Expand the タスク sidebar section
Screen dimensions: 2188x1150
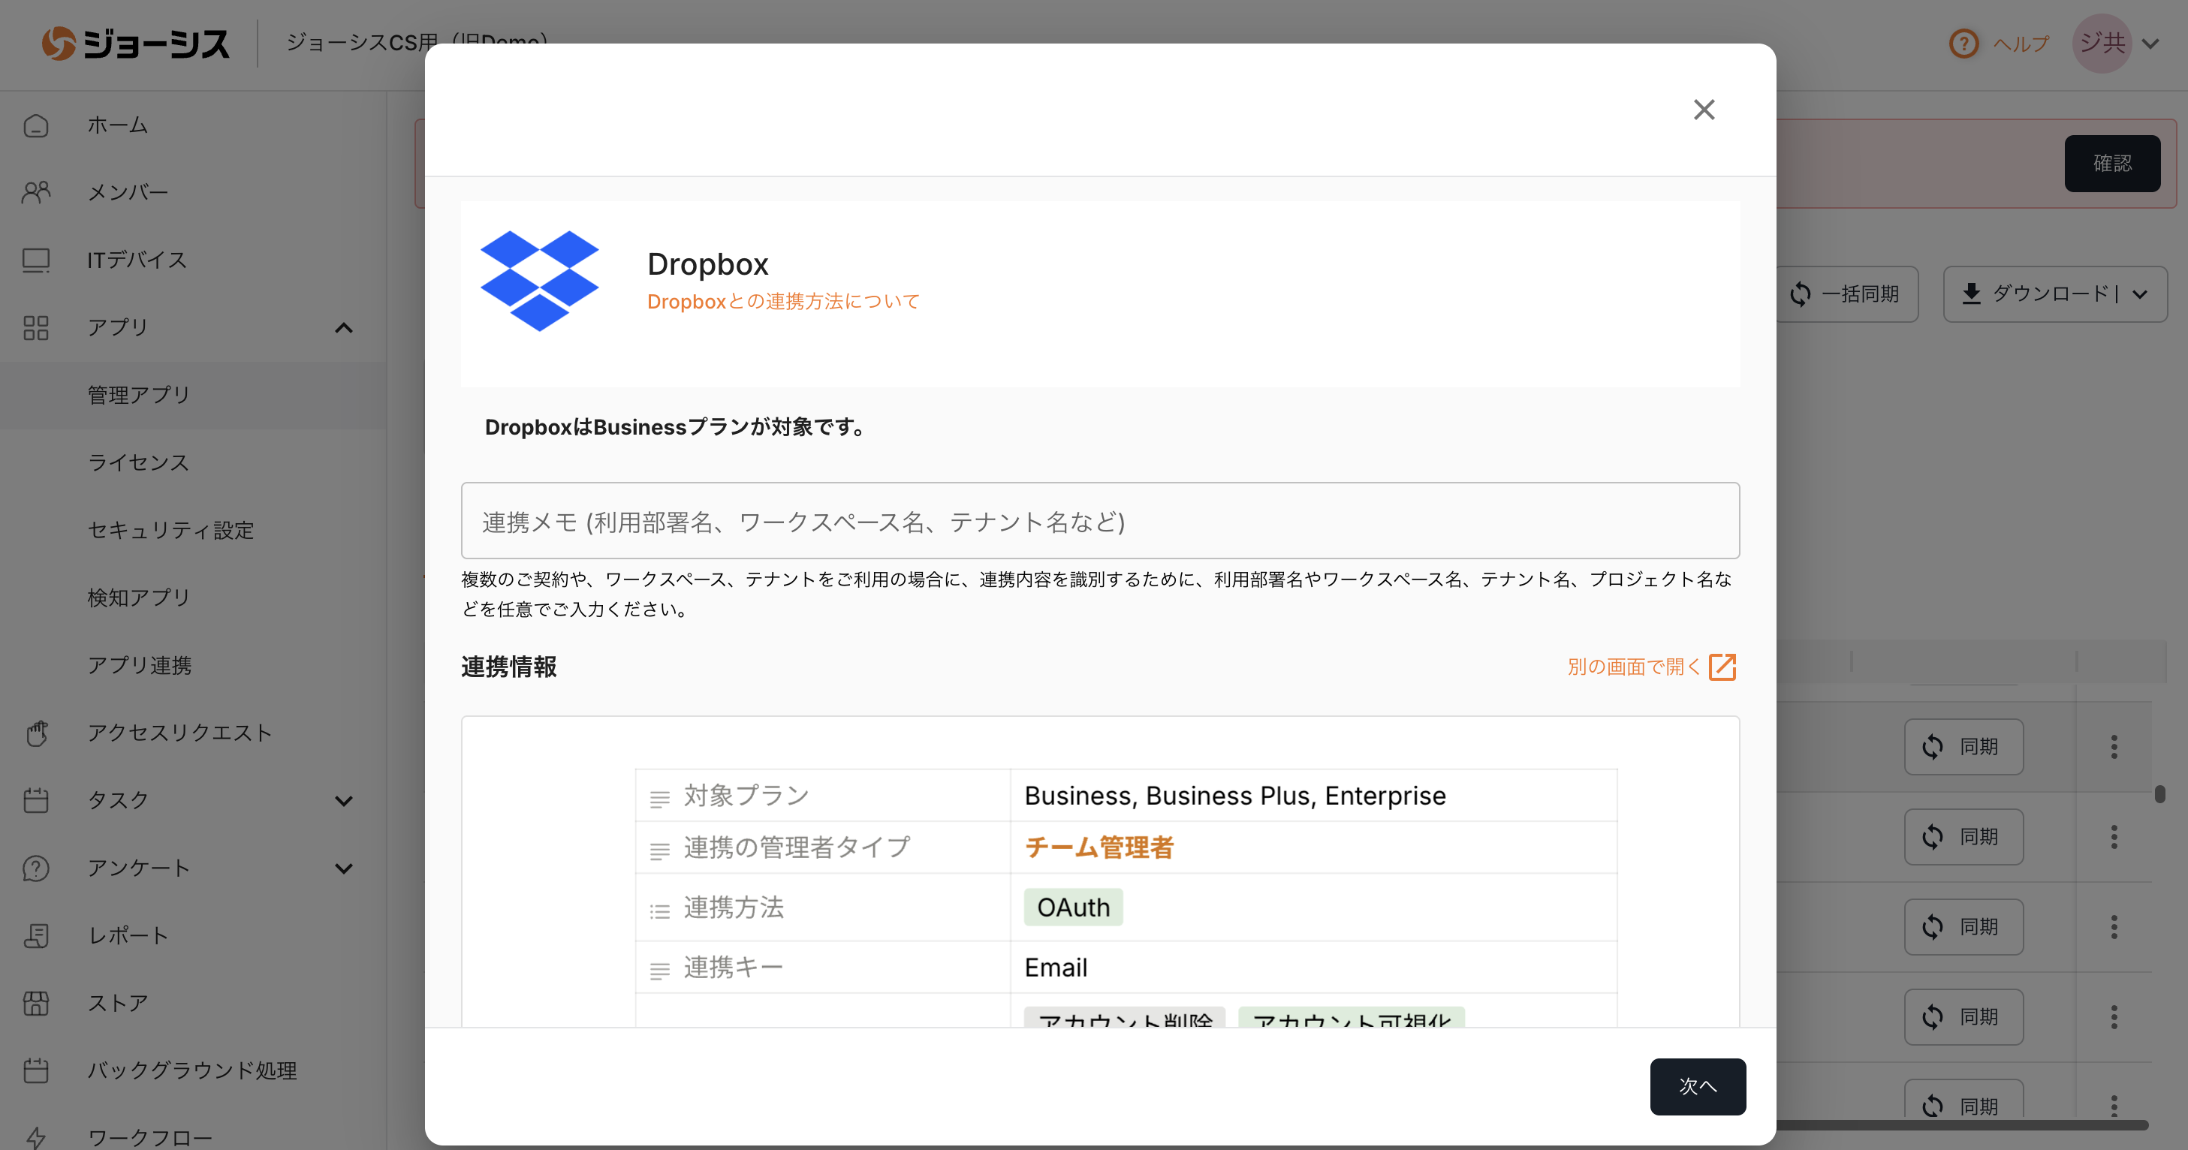[343, 801]
